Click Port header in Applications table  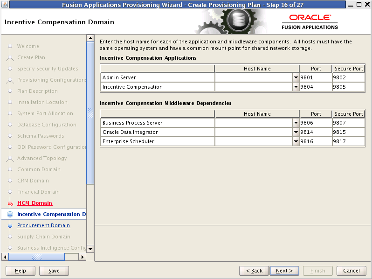[316, 69]
